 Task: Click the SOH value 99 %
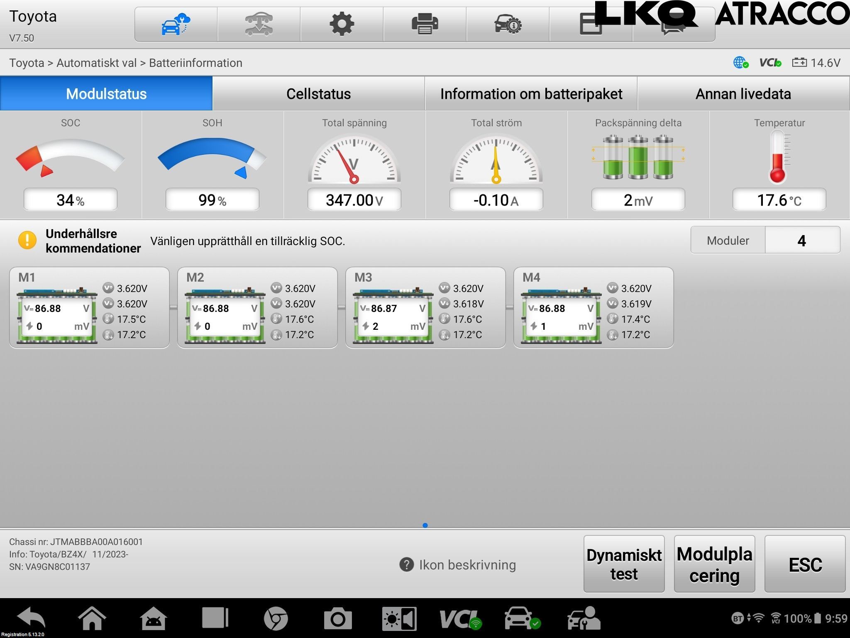212,200
